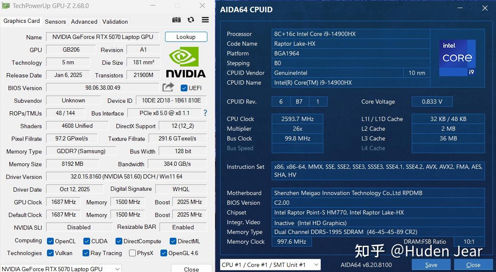Viewport: 496px width, 272px height.
Task: Close the GPU-Z window with X
Action: (x=202, y=5)
